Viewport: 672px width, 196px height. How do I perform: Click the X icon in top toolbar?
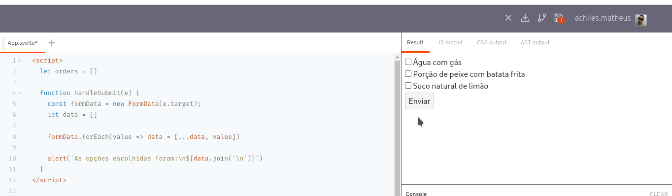(x=509, y=18)
